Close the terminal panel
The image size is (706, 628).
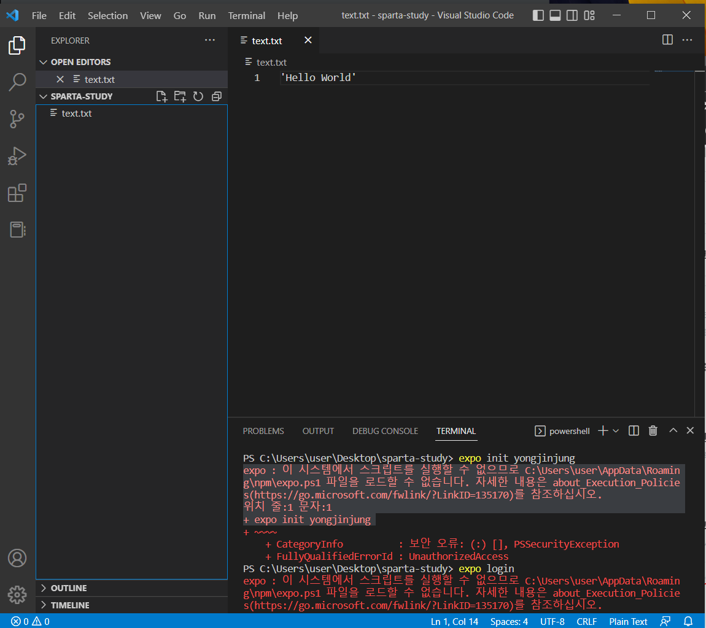point(690,430)
